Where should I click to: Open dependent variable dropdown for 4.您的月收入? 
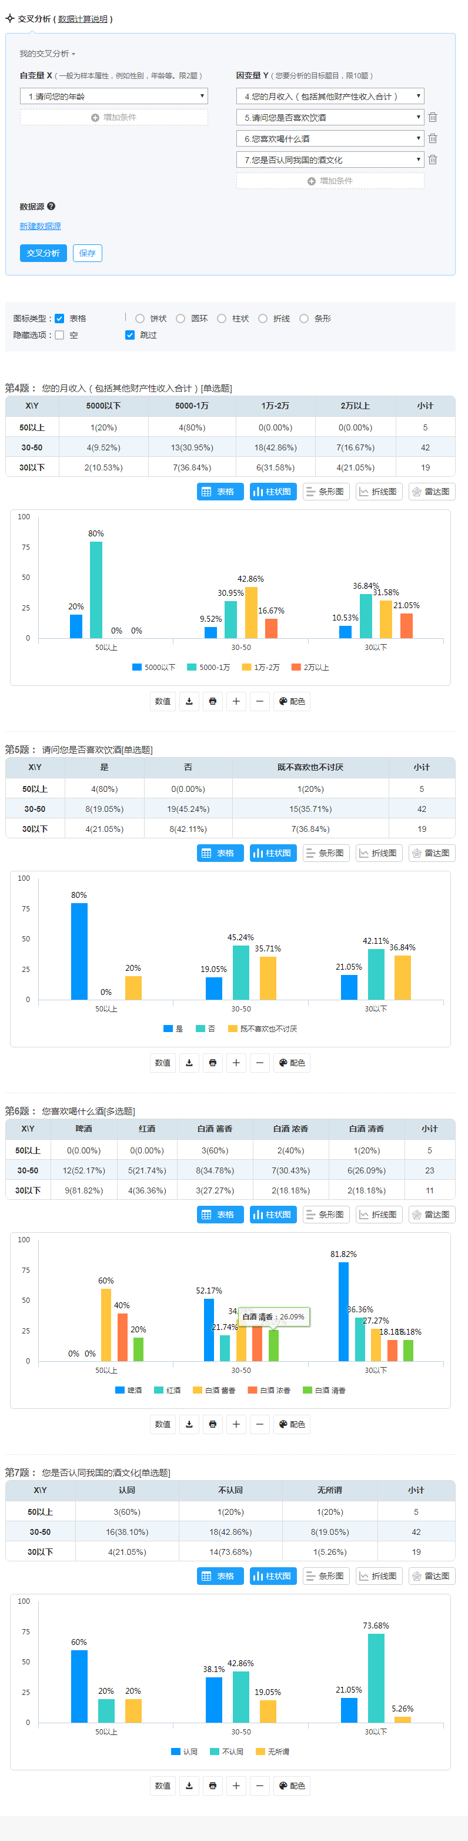[330, 96]
